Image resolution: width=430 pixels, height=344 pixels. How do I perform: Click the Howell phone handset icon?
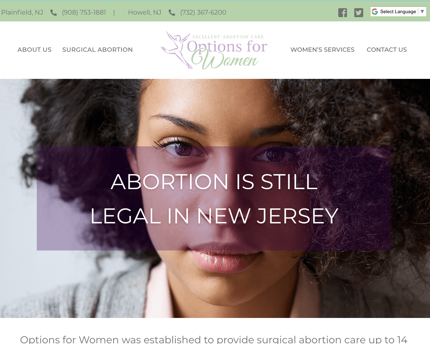(x=172, y=12)
